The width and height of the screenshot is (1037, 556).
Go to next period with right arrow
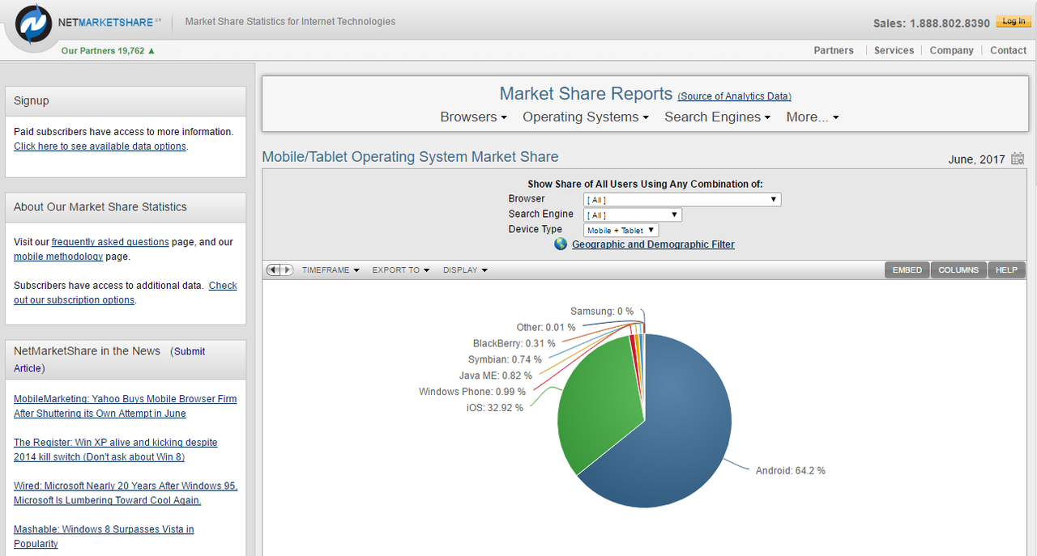pos(287,270)
